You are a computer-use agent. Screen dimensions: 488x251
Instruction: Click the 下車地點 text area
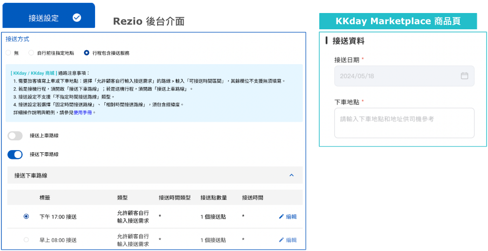[404, 123]
